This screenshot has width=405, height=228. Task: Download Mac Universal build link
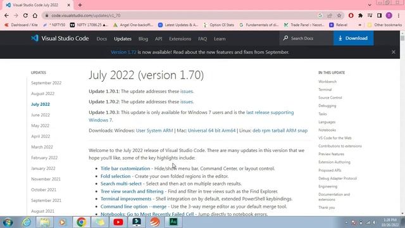point(197,130)
